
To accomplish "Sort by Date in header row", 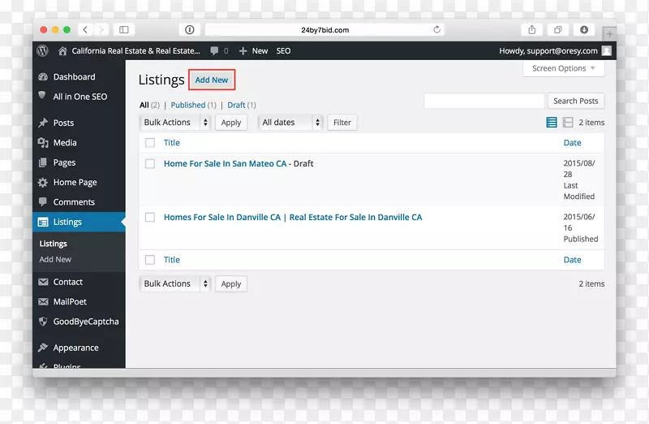I will (x=573, y=143).
